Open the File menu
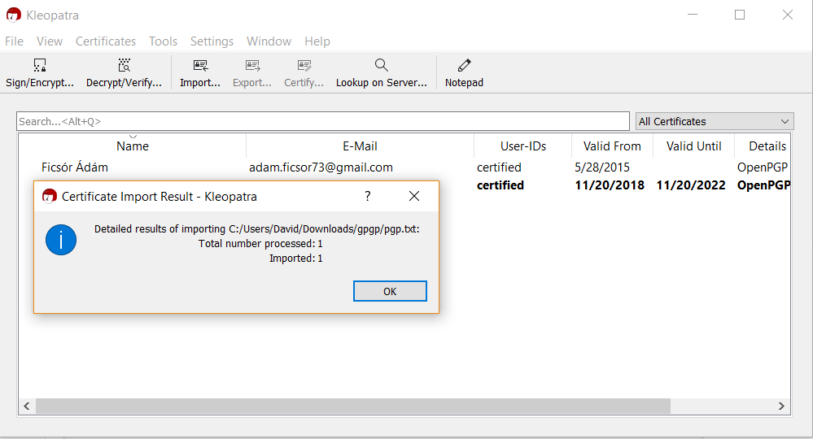This screenshot has width=813, height=439. [x=14, y=41]
